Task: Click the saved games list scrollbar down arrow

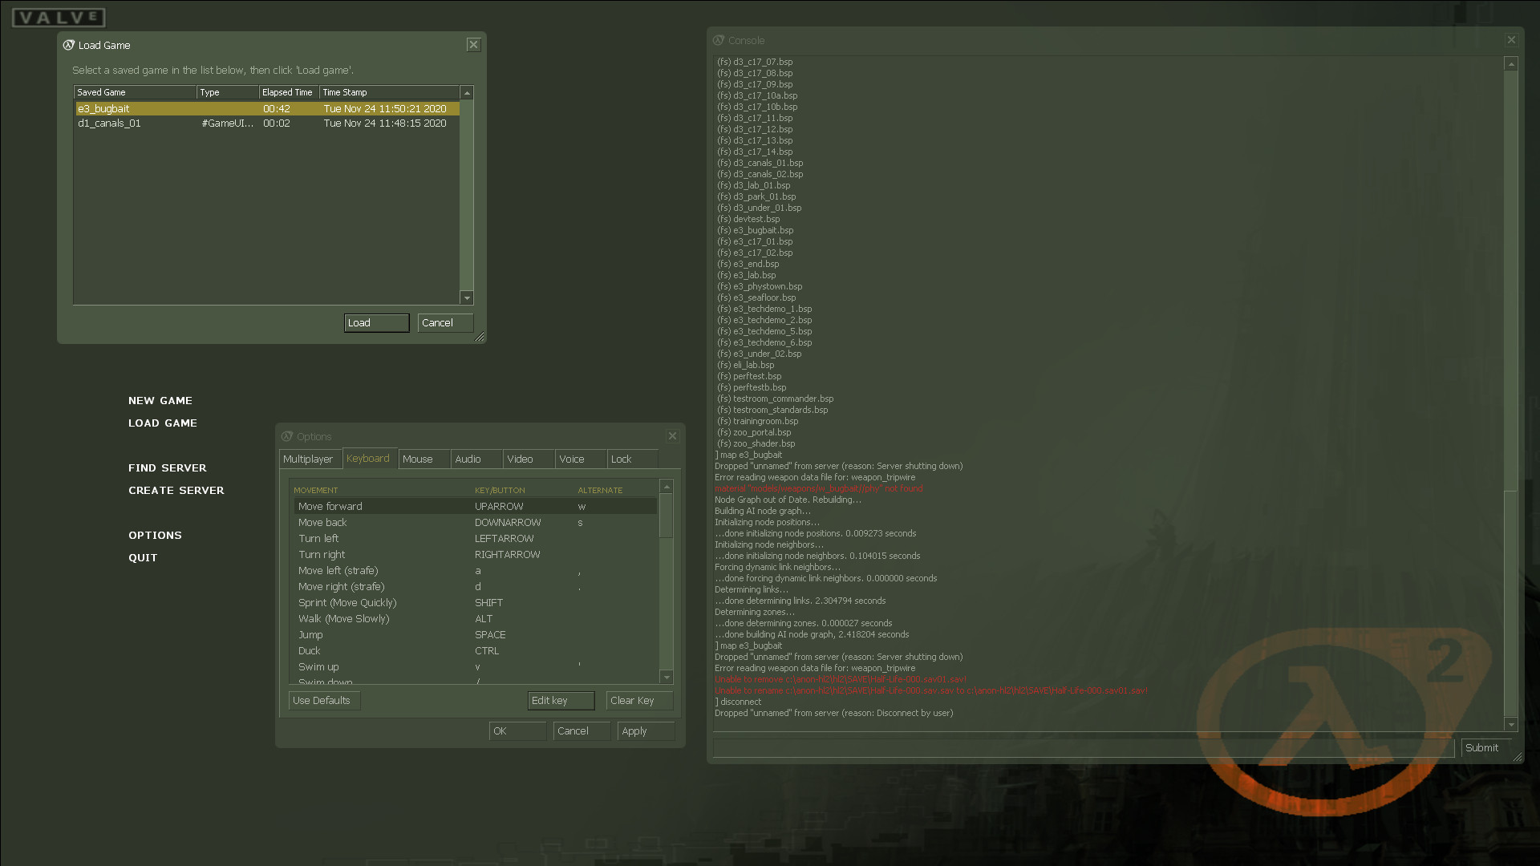Action: tap(467, 298)
